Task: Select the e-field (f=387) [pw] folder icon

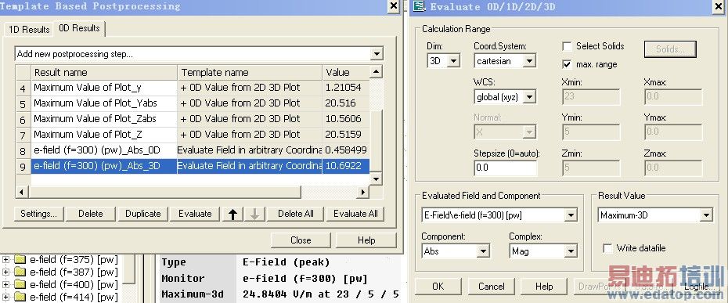Action: click(20, 272)
